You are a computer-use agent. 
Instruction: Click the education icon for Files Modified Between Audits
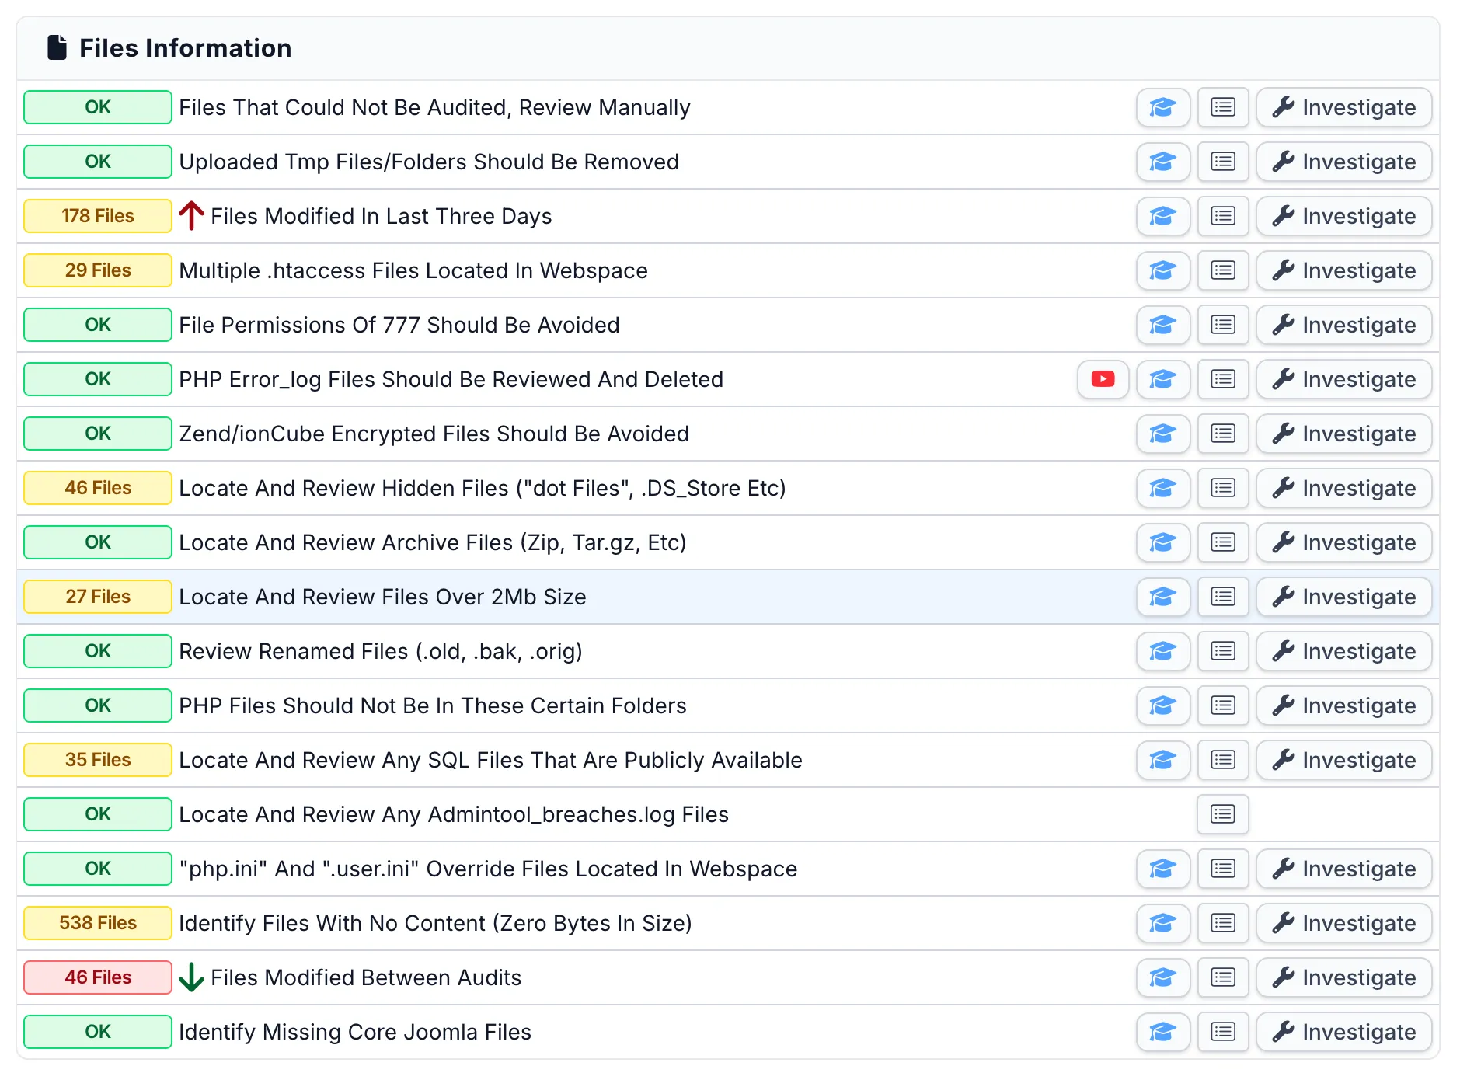coord(1162,977)
